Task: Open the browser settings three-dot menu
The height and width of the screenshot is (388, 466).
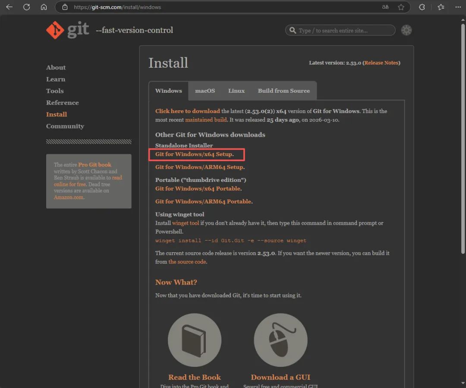Action: [458, 7]
